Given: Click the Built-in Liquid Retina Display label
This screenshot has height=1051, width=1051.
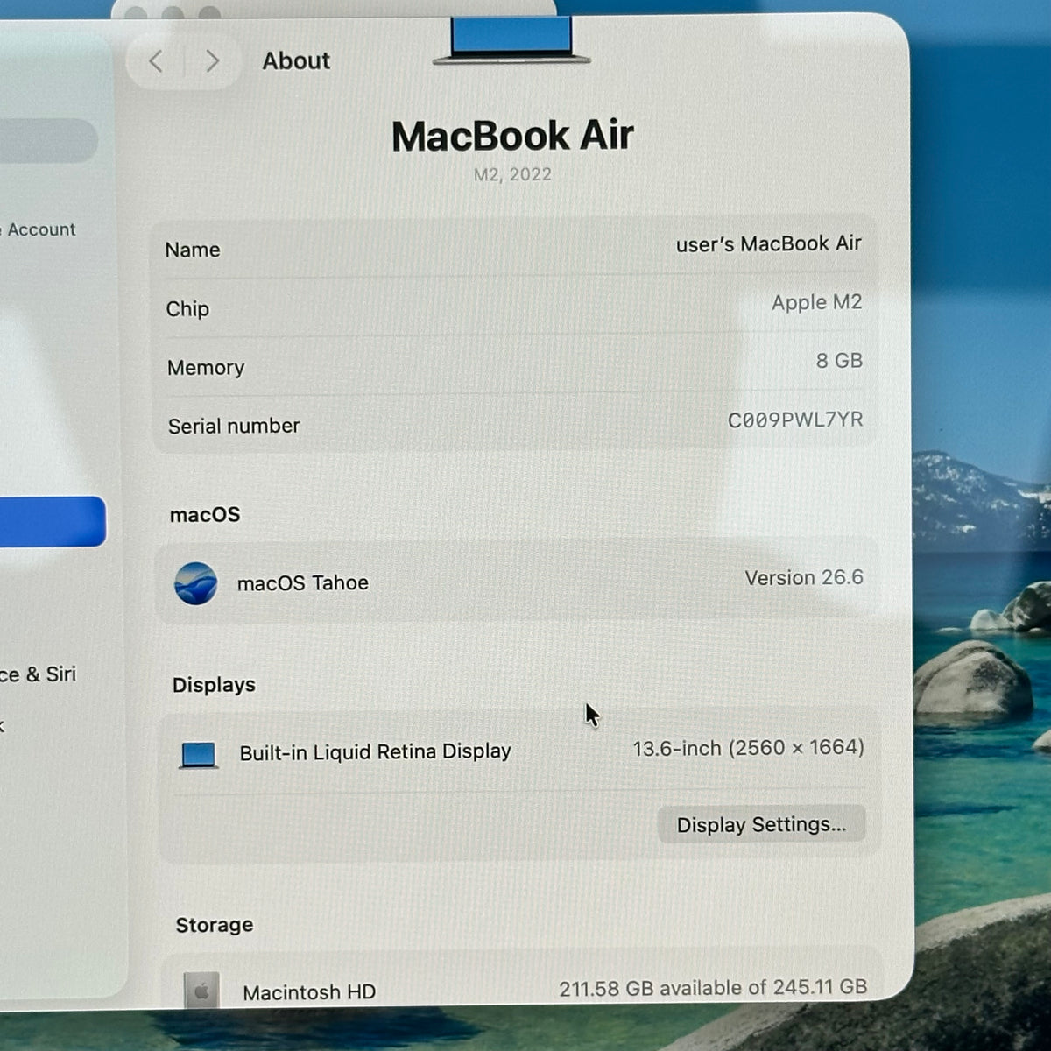Looking at the screenshot, I should pyautogui.click(x=375, y=752).
